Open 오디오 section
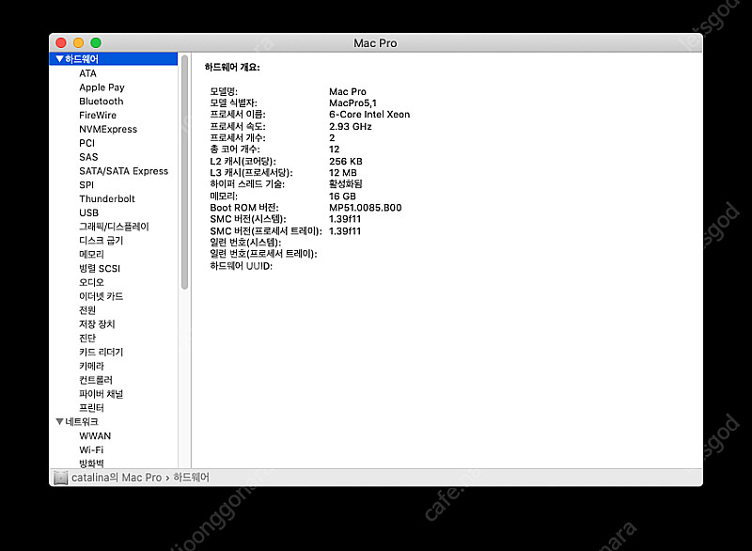The image size is (752, 551). [91, 282]
